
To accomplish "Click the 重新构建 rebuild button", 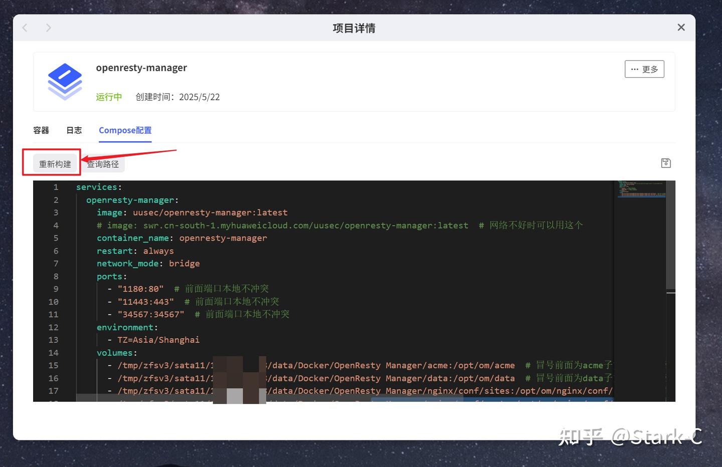I will 54,163.
